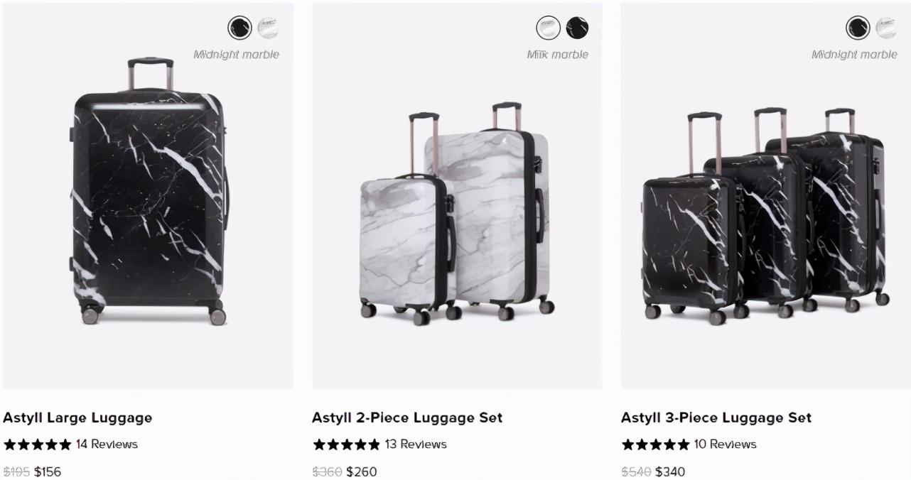Choose midnight marble swatch on 2-Piece Set
Screen dimensions: 911x480
click(x=577, y=28)
